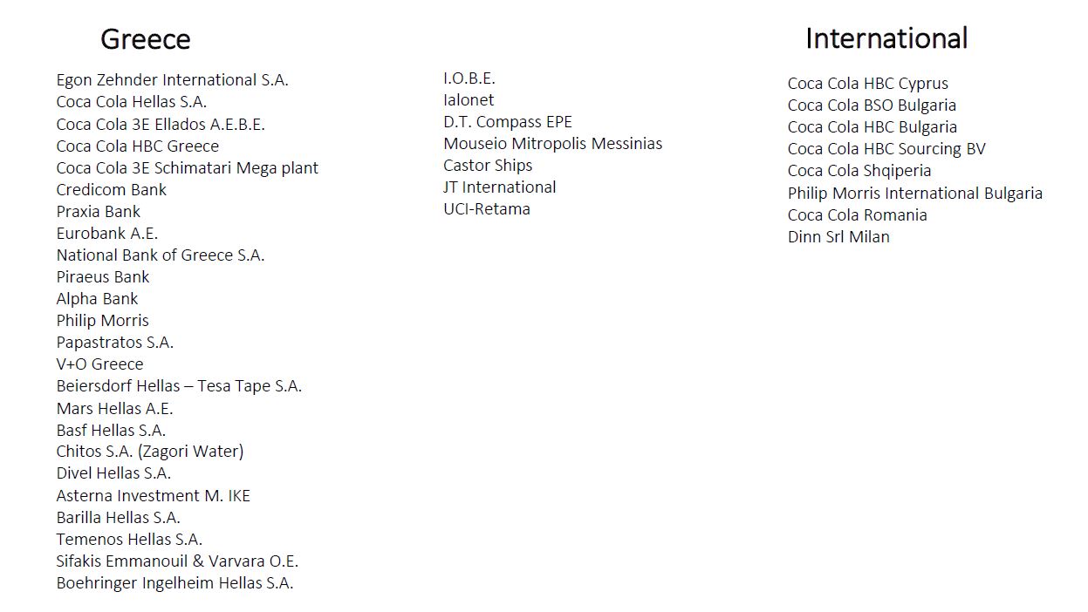
Task: Click the Greece heading
Action: coord(145,39)
